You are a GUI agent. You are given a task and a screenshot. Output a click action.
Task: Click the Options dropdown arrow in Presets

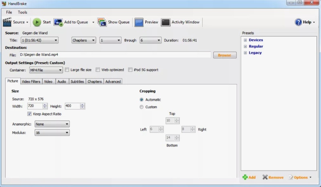pyautogui.click(x=311, y=177)
